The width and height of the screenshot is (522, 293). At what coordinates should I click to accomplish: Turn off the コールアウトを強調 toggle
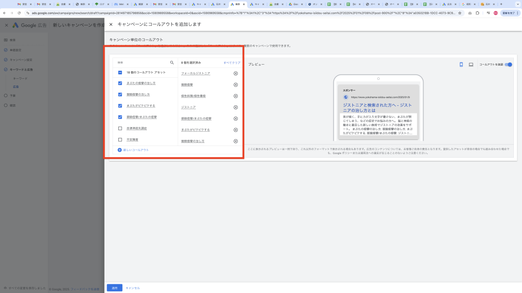coord(508,65)
